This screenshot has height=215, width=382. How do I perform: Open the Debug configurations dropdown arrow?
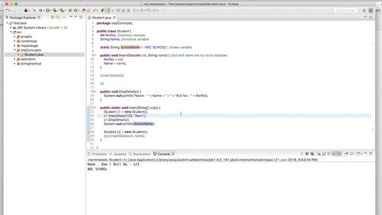pyautogui.click(x=44, y=11)
